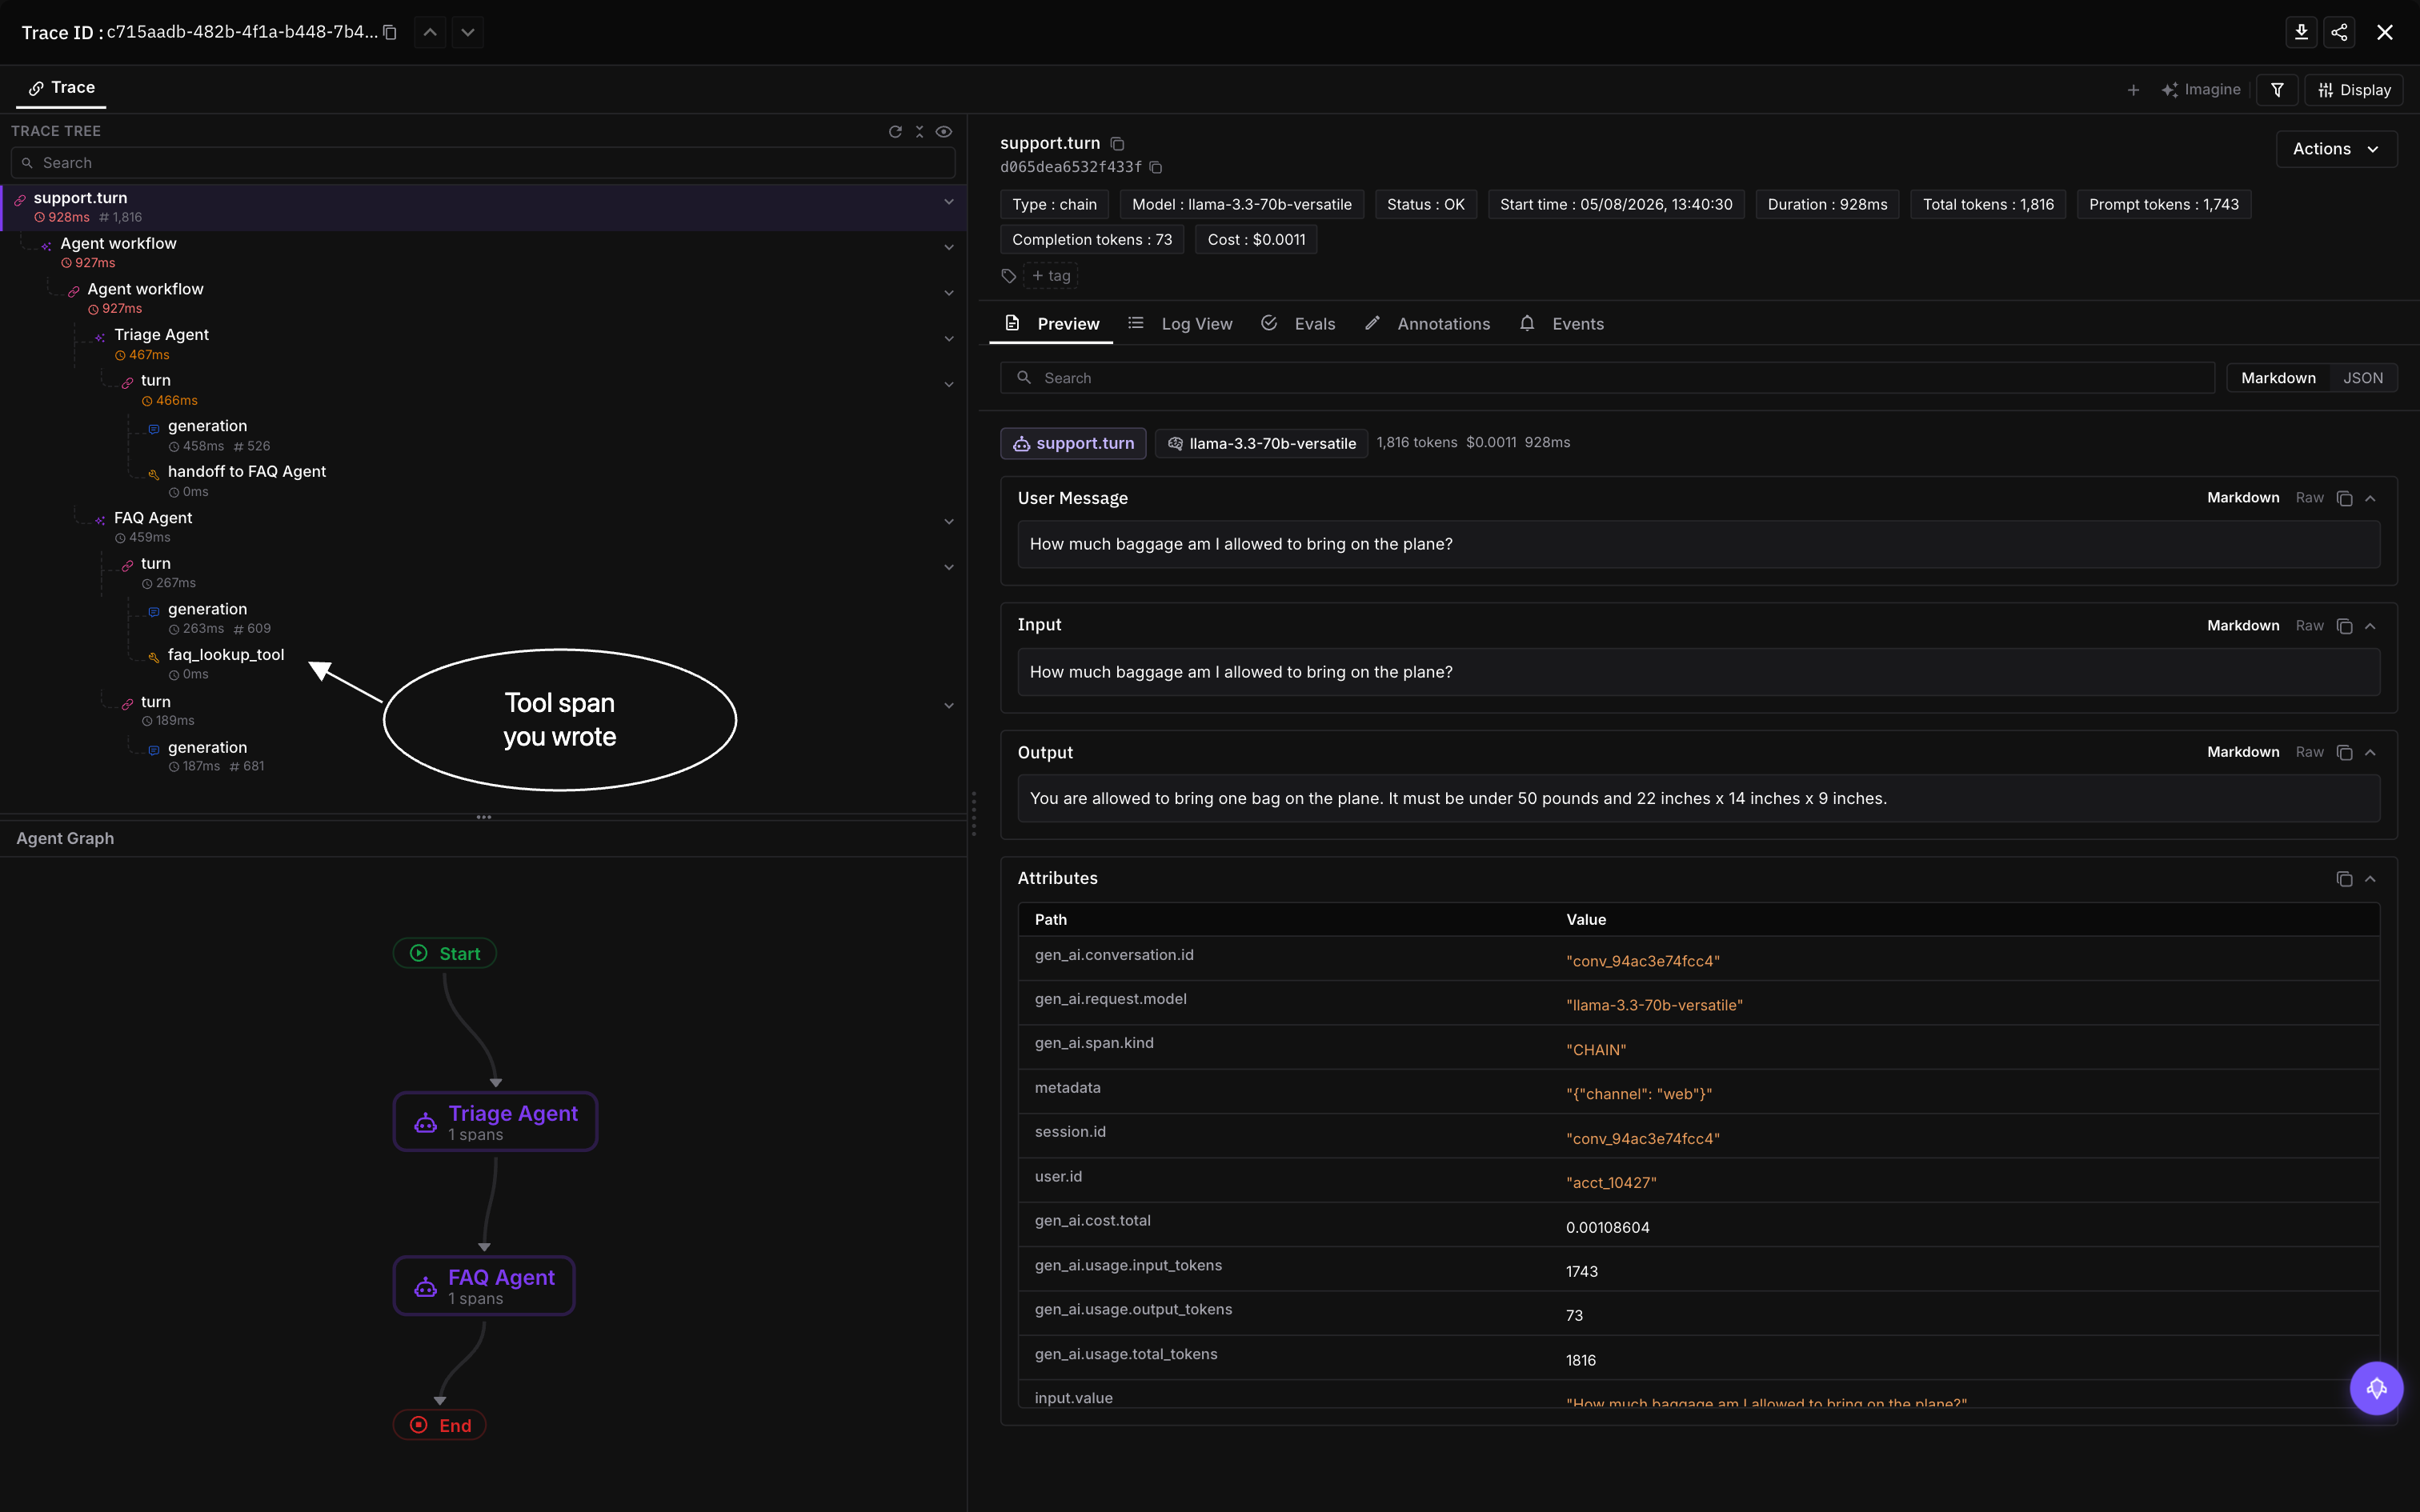Image resolution: width=2420 pixels, height=1512 pixels.
Task: Copy the User Message content
Action: (x=2344, y=498)
